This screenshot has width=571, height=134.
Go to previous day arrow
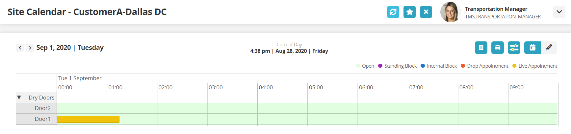pyautogui.click(x=20, y=48)
